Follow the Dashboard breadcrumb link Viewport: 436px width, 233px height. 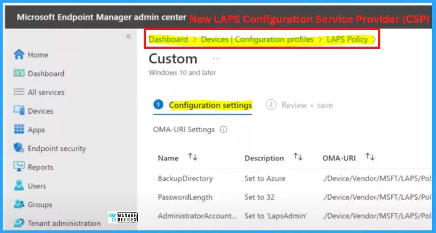168,39
